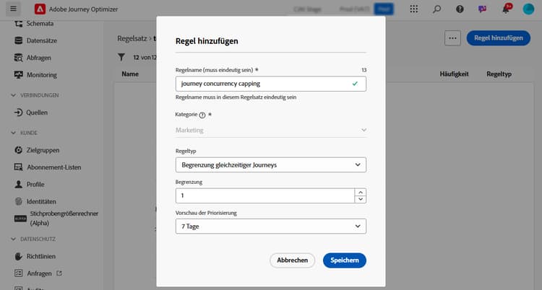
Task: Click into the Regelname text field
Action: (x=271, y=84)
